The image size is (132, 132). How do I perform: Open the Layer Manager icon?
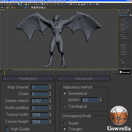[79, 5]
